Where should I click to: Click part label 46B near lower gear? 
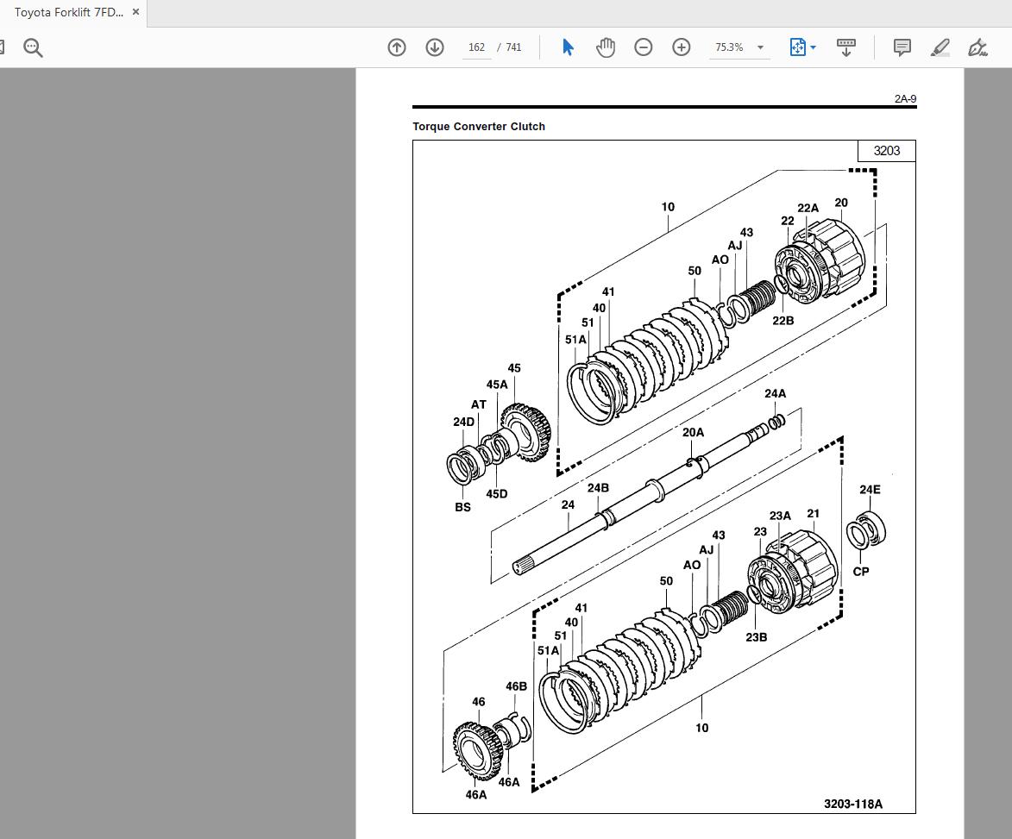click(516, 686)
